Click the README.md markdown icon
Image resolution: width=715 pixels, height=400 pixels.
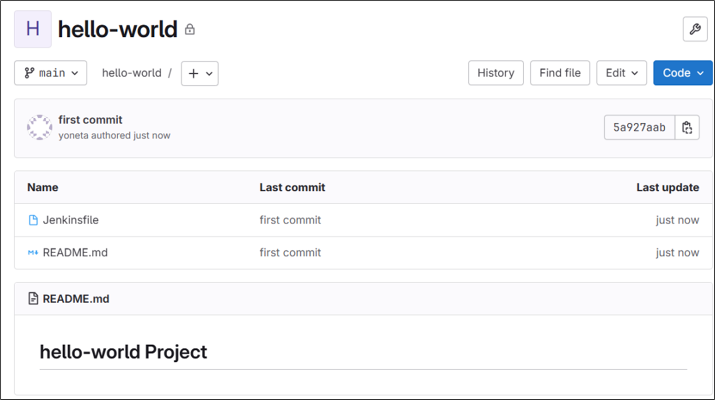(x=33, y=252)
